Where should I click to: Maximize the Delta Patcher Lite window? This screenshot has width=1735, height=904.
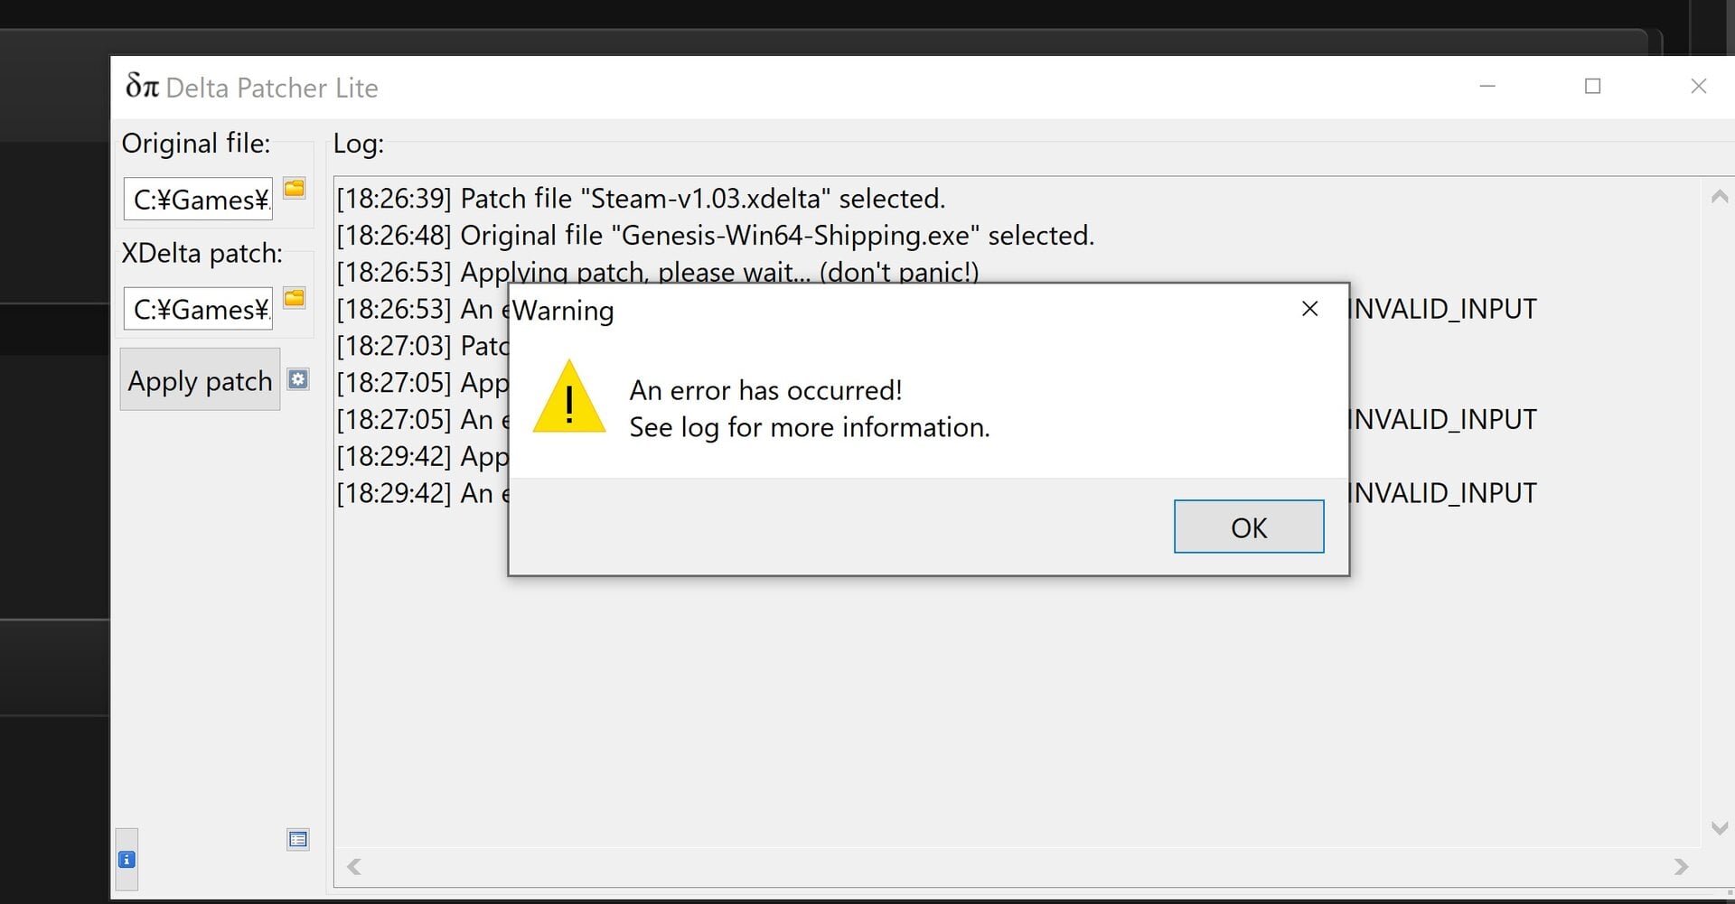[x=1593, y=86]
